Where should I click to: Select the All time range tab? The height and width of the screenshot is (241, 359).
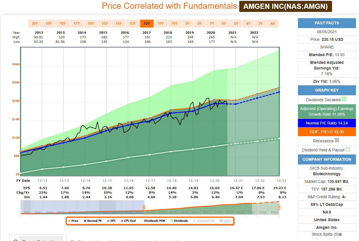[x=272, y=24]
